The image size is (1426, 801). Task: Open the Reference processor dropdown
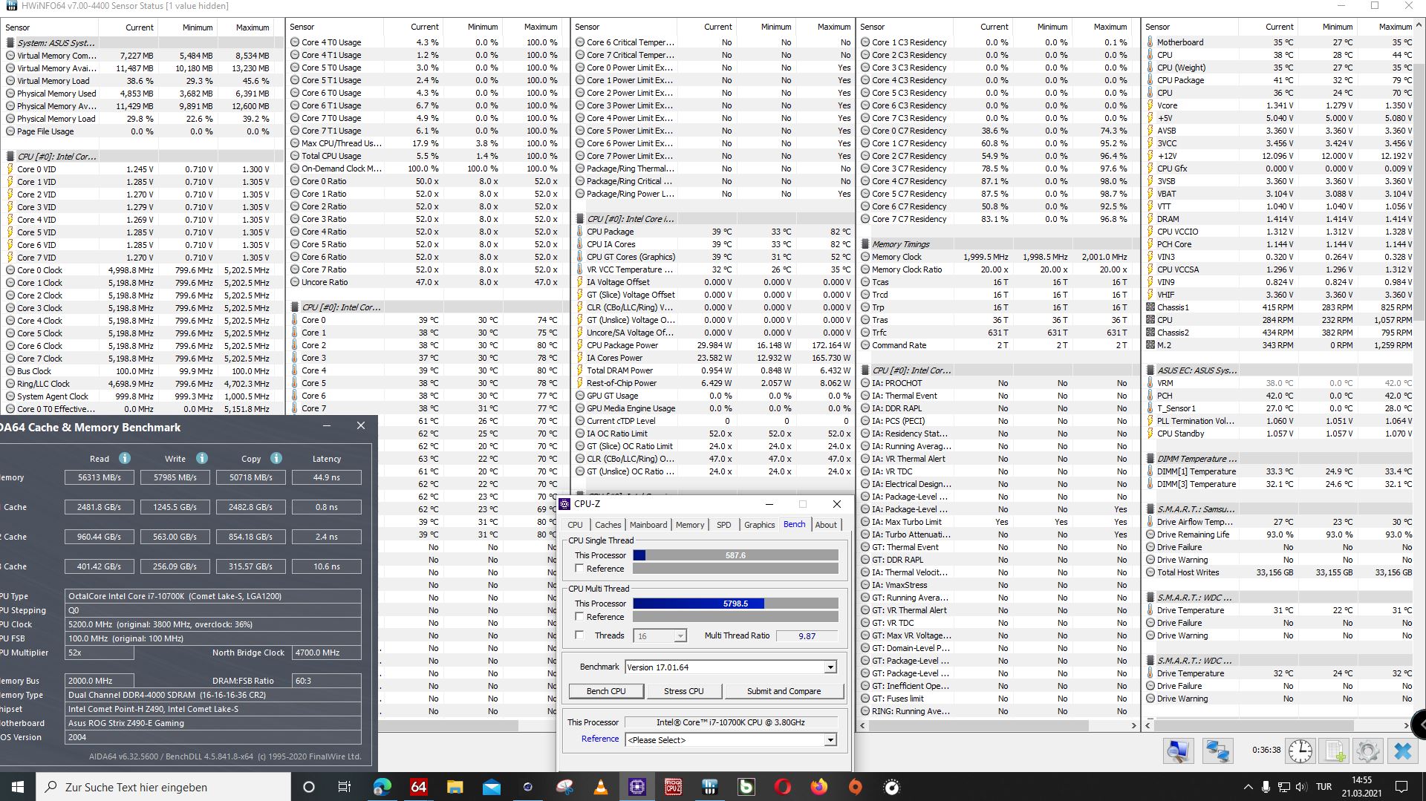(x=830, y=740)
